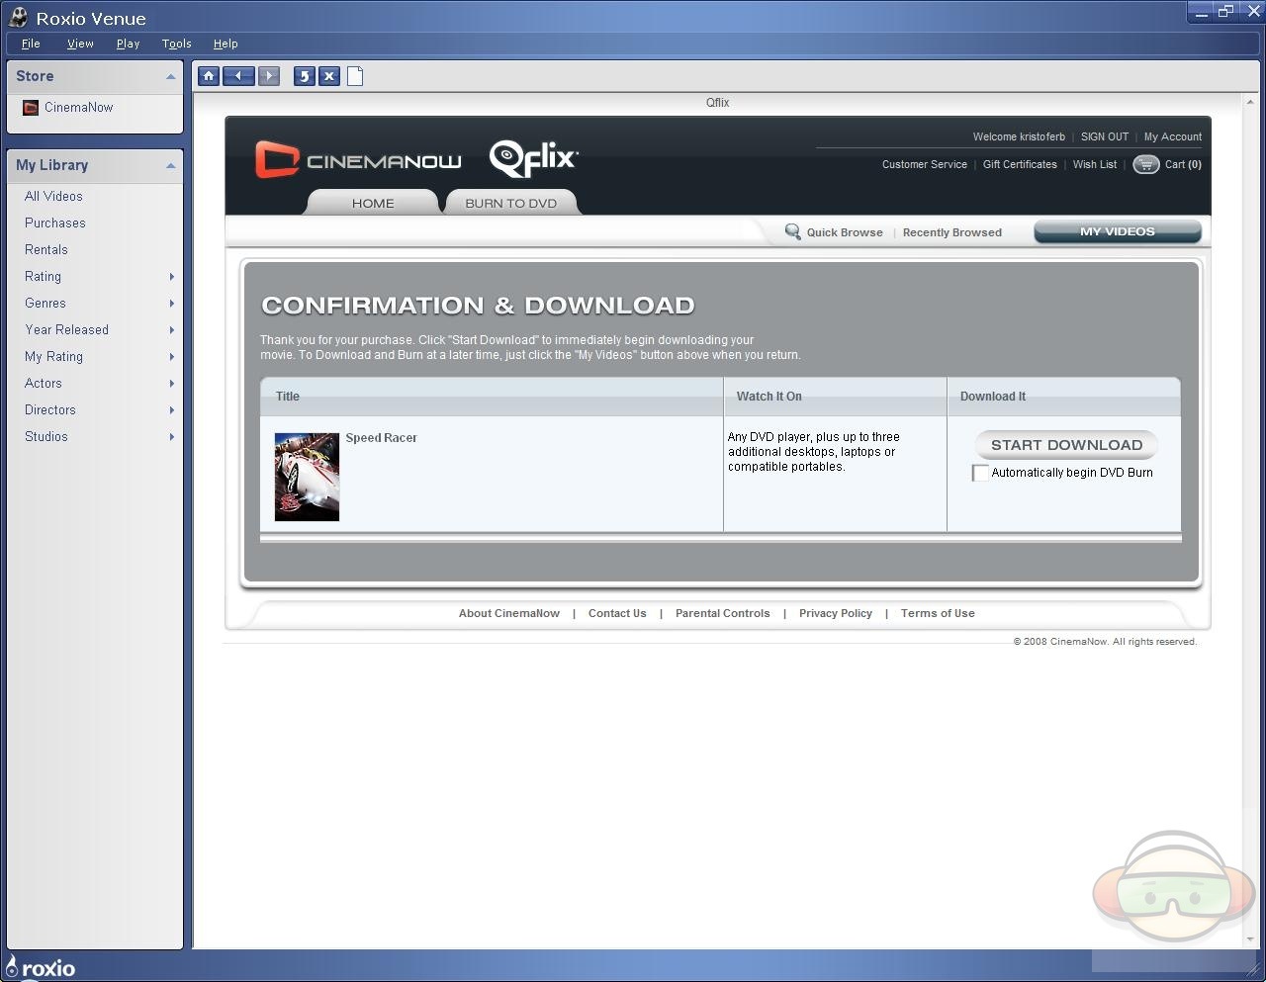This screenshot has height=982, width=1266.
Task: Click the START DOWNLOAD button
Action: coord(1066,445)
